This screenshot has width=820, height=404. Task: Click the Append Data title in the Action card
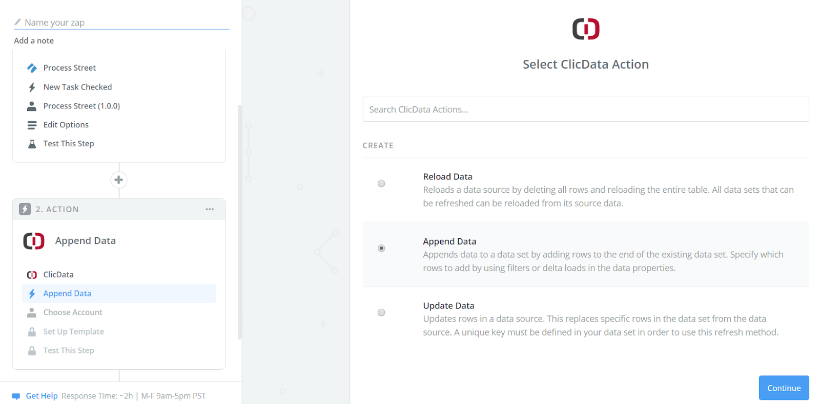[86, 241]
